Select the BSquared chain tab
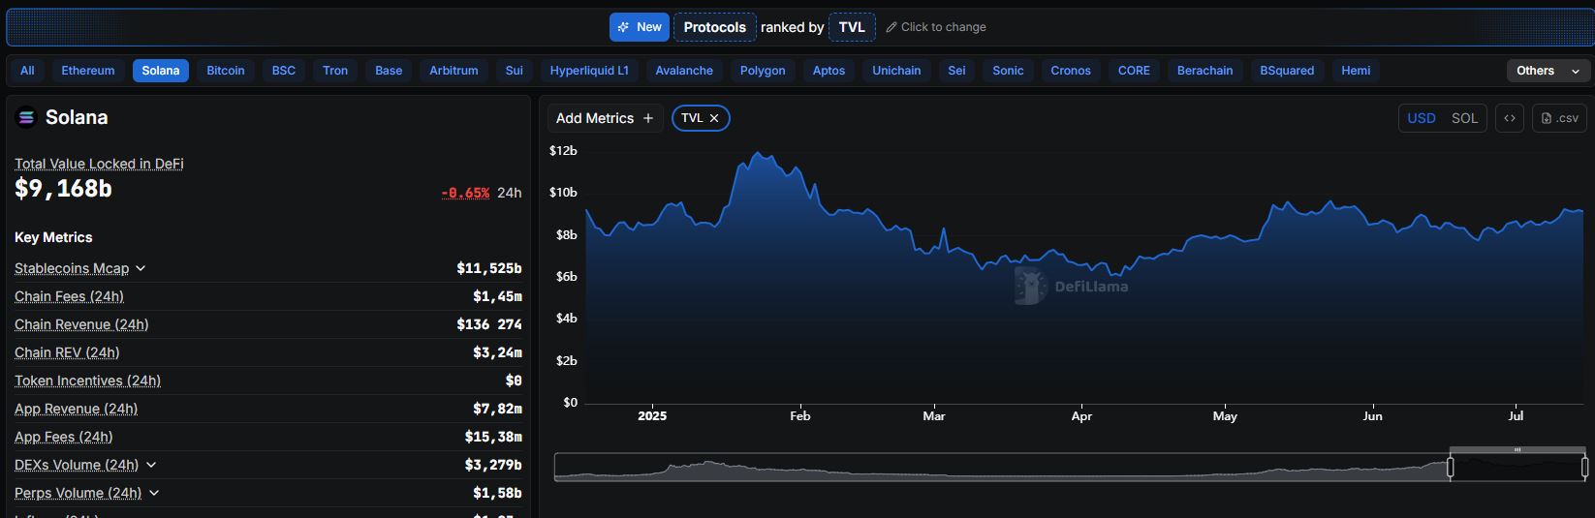 1287,71
